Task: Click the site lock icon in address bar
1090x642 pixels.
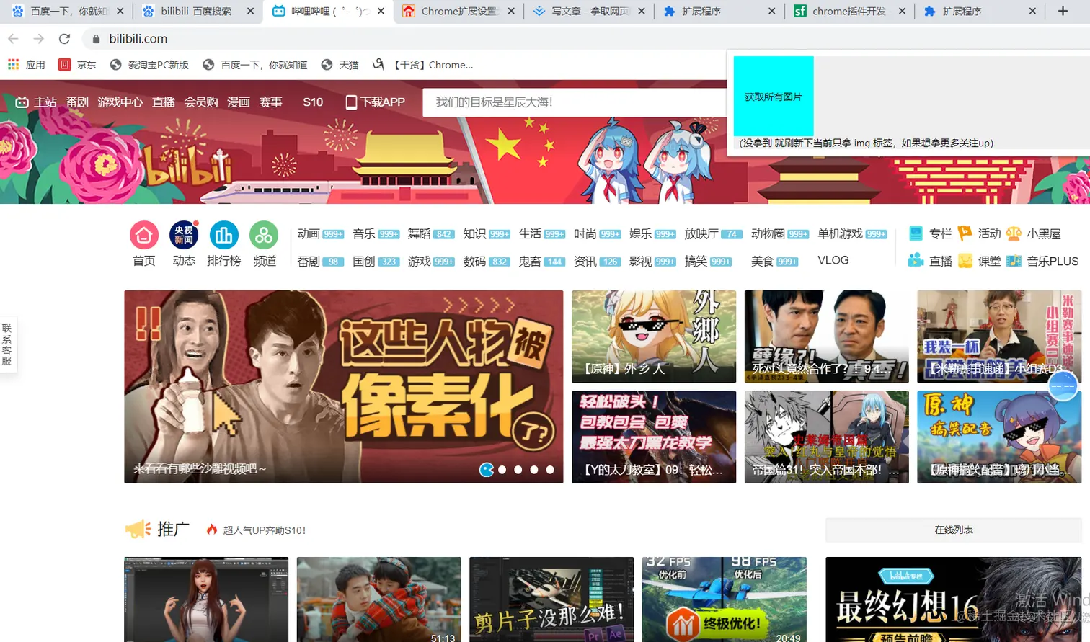Action: pos(96,39)
